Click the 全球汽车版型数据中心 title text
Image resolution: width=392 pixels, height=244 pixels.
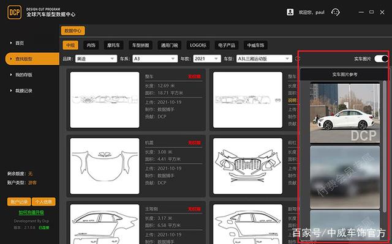click(x=51, y=15)
